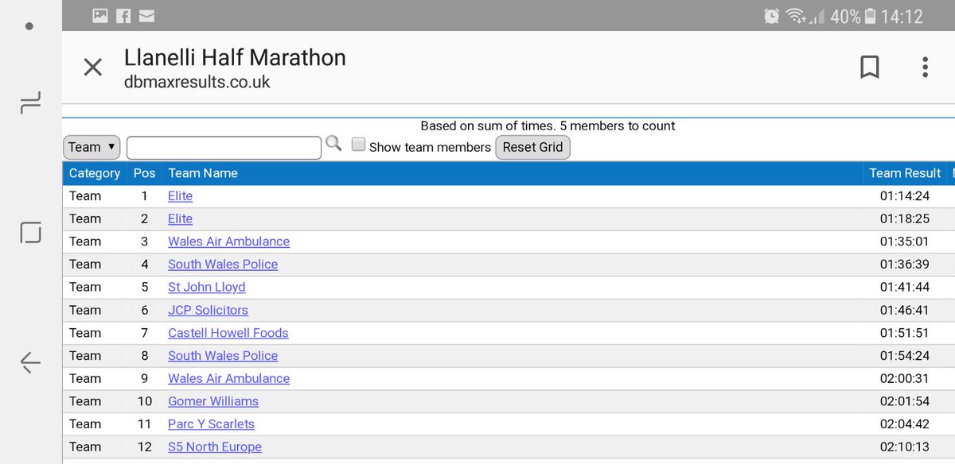Viewport: 955px width, 464px height.
Task: Sort by the Pos column header
Action: pyautogui.click(x=144, y=173)
